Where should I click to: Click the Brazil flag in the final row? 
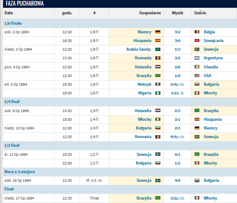[x=158, y=198]
